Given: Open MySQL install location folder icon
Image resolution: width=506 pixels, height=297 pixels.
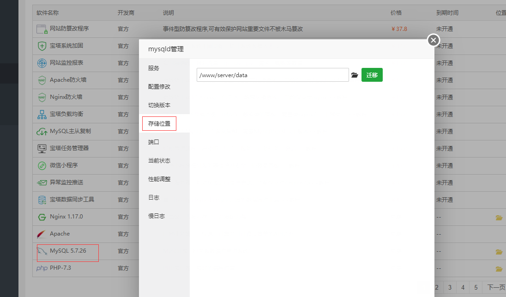Looking at the screenshot, I should [x=499, y=252].
